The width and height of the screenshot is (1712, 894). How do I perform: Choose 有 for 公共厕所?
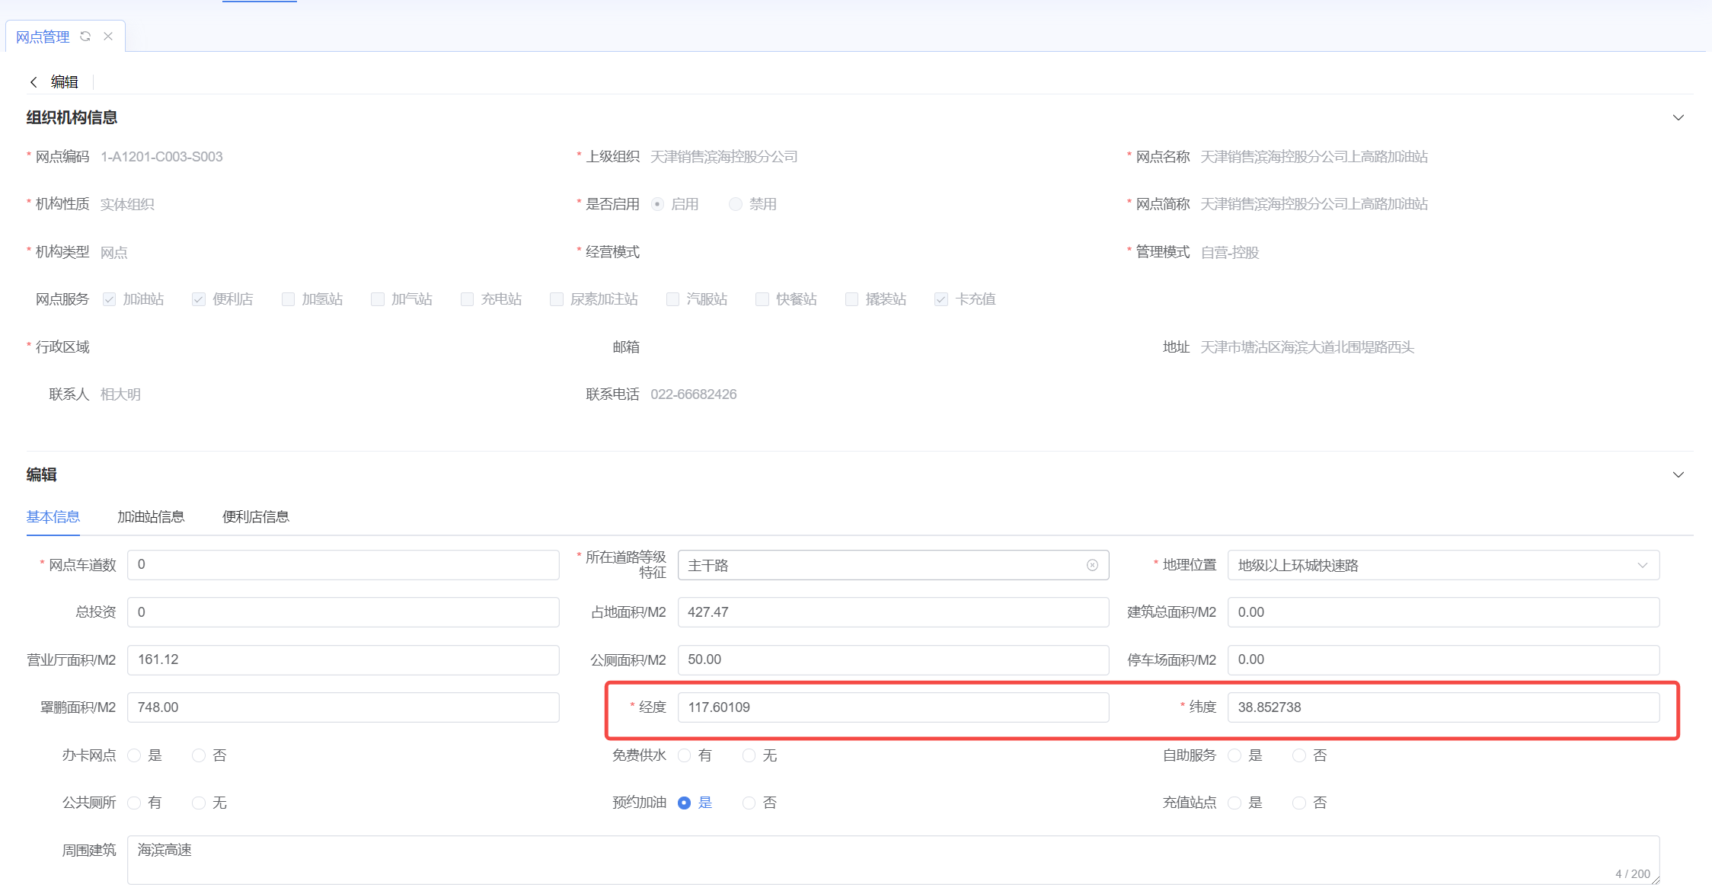[x=135, y=803]
